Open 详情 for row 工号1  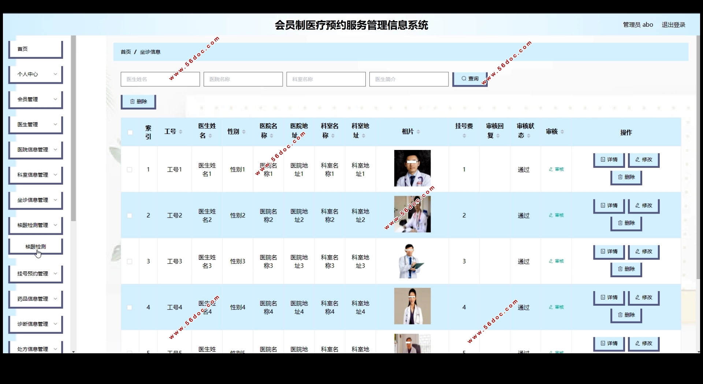pyautogui.click(x=609, y=160)
